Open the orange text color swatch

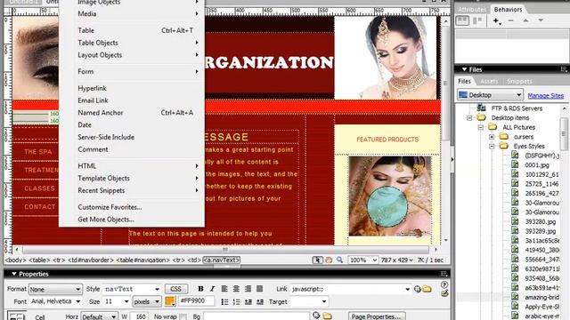[170, 301]
